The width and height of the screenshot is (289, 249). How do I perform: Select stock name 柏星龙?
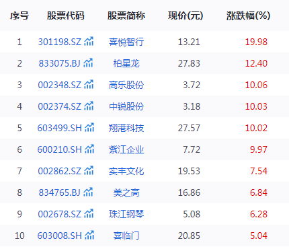(126, 63)
